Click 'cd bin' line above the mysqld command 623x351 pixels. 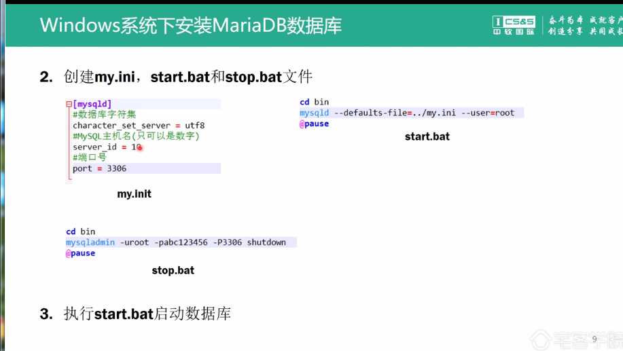[x=315, y=102]
